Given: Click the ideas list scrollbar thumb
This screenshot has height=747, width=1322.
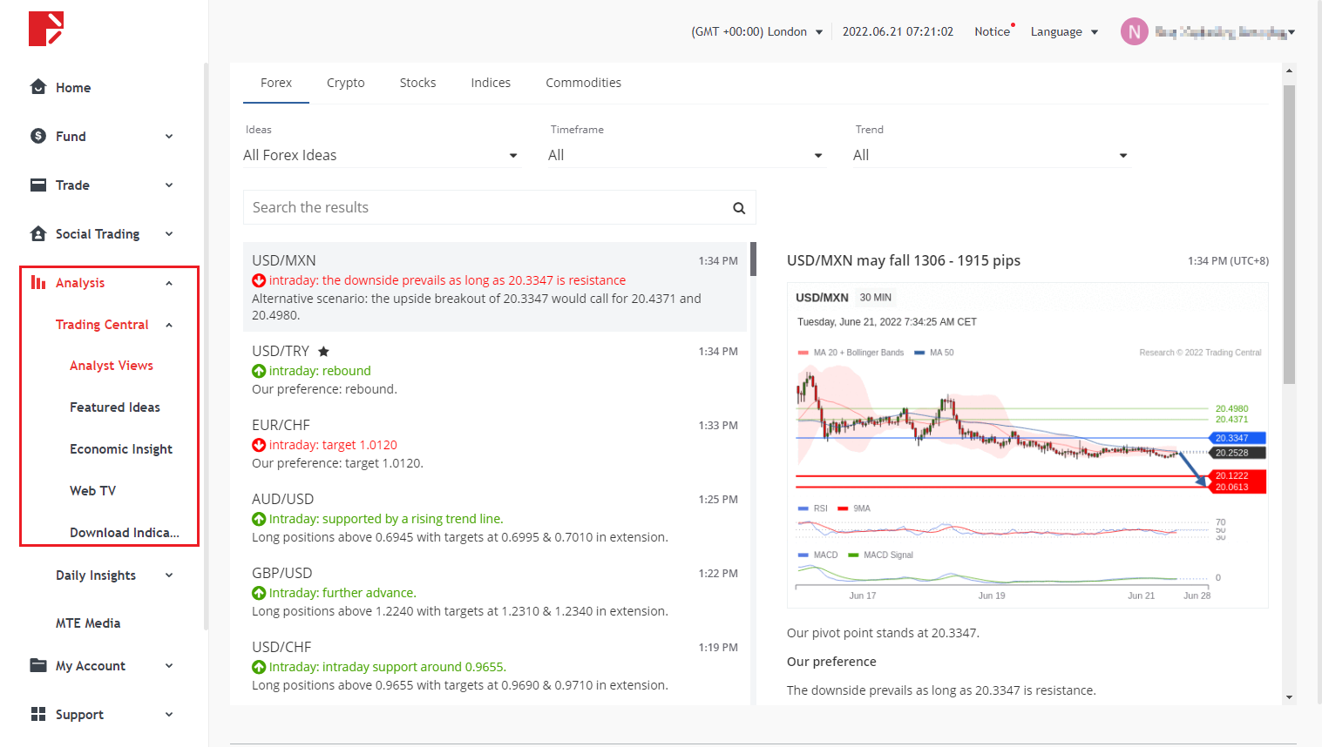Looking at the screenshot, I should pyautogui.click(x=753, y=259).
